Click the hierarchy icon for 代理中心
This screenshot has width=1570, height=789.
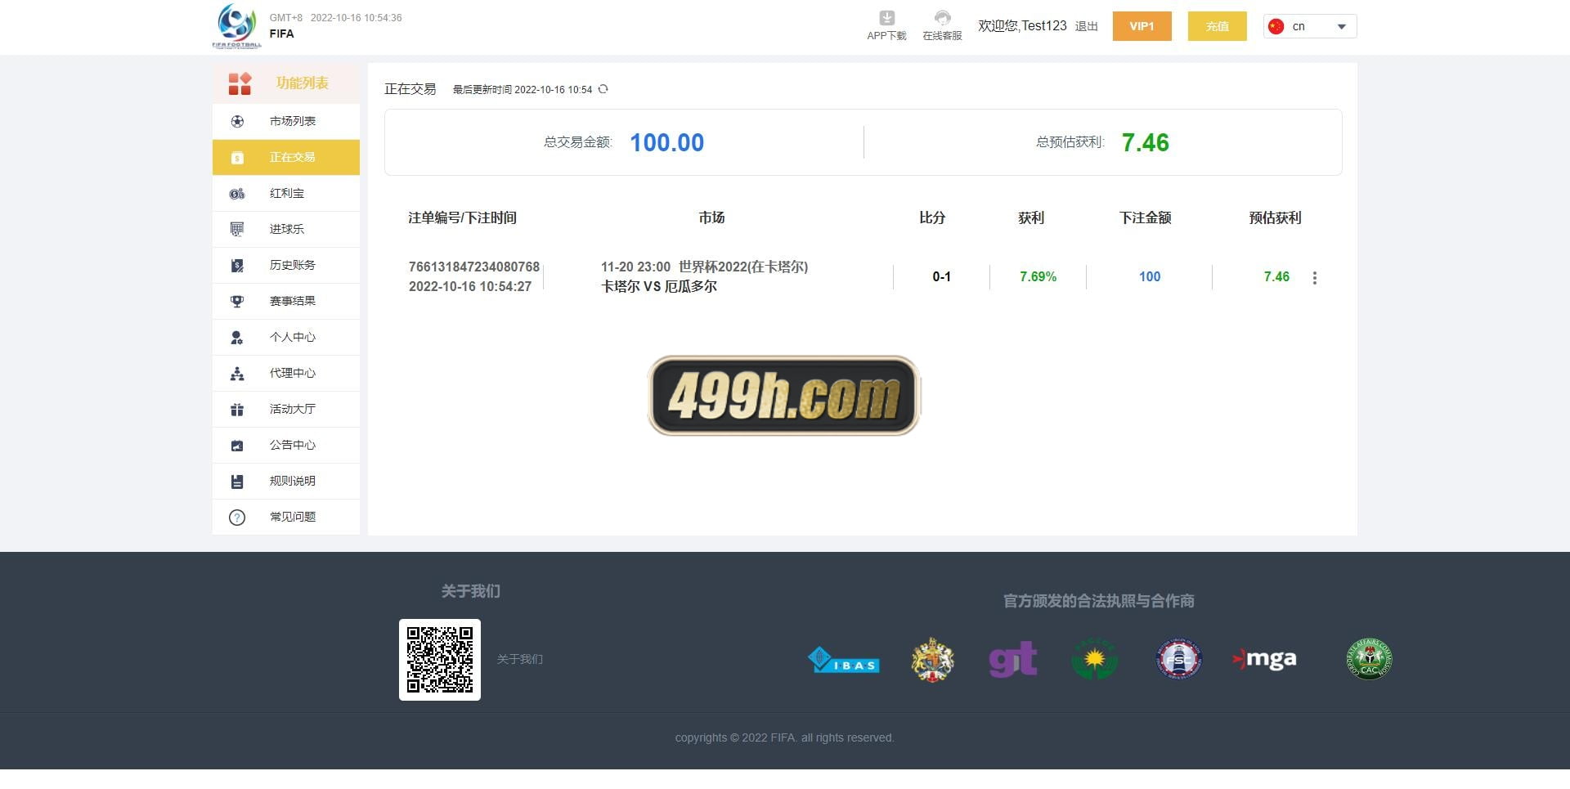[x=237, y=373]
